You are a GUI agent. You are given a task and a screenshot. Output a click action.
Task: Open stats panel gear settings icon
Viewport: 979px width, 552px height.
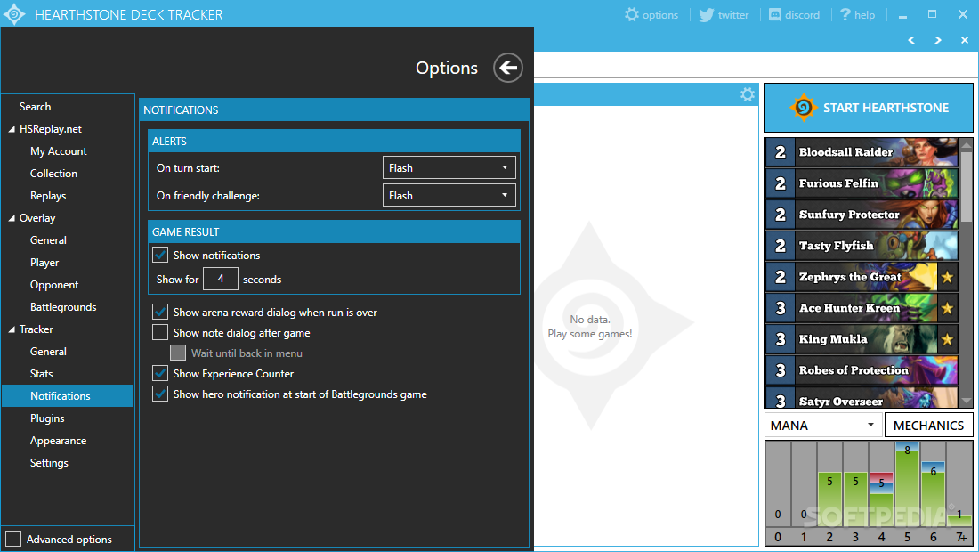(x=748, y=94)
